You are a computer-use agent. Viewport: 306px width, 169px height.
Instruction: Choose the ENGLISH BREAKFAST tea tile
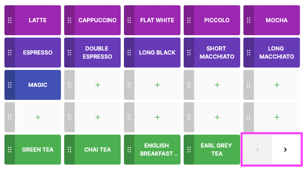157,150
